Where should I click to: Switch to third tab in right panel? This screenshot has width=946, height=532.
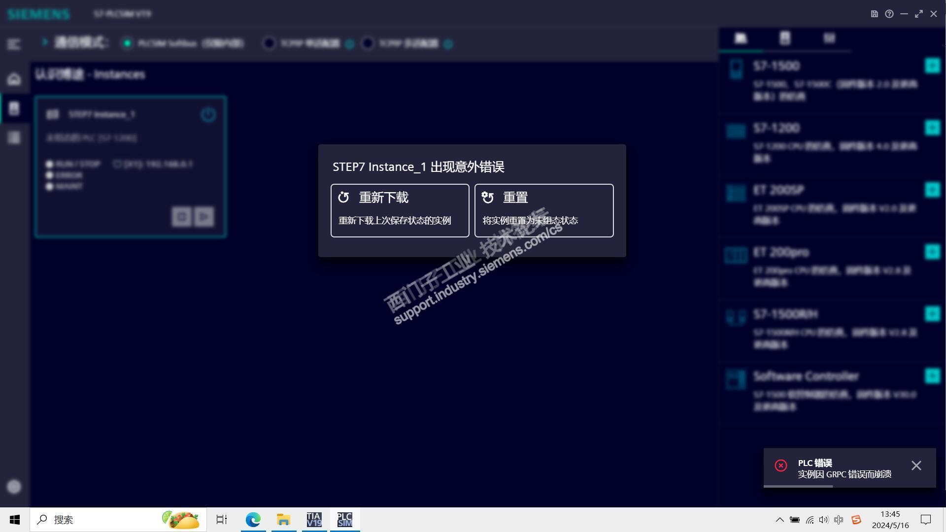829,38
